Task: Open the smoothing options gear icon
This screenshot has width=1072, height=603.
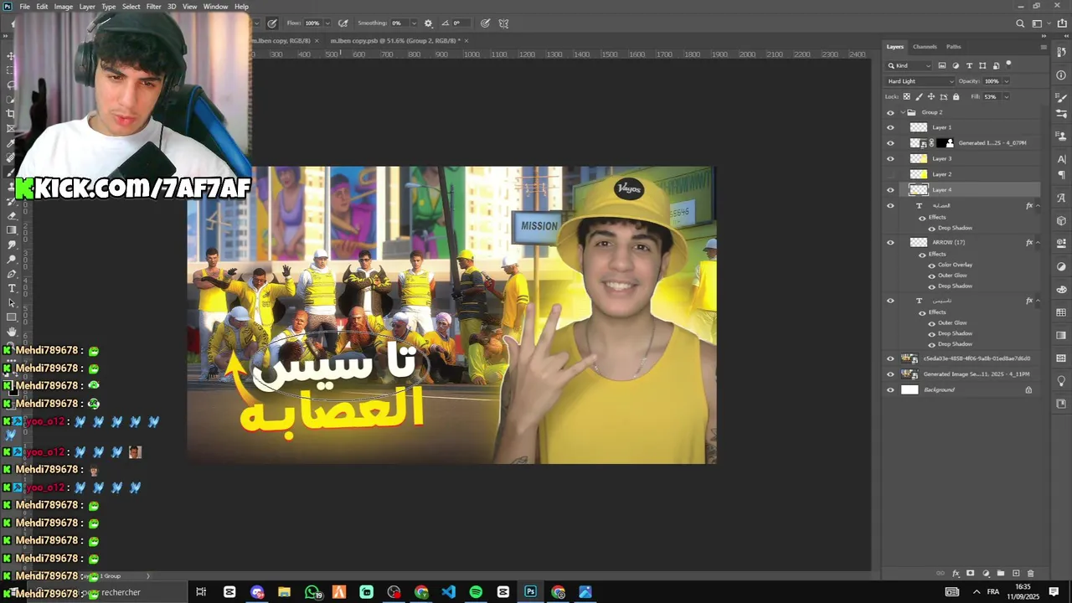Action: [x=429, y=23]
